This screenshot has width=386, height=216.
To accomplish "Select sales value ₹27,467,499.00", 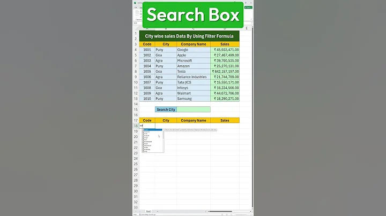I will (x=225, y=55).
